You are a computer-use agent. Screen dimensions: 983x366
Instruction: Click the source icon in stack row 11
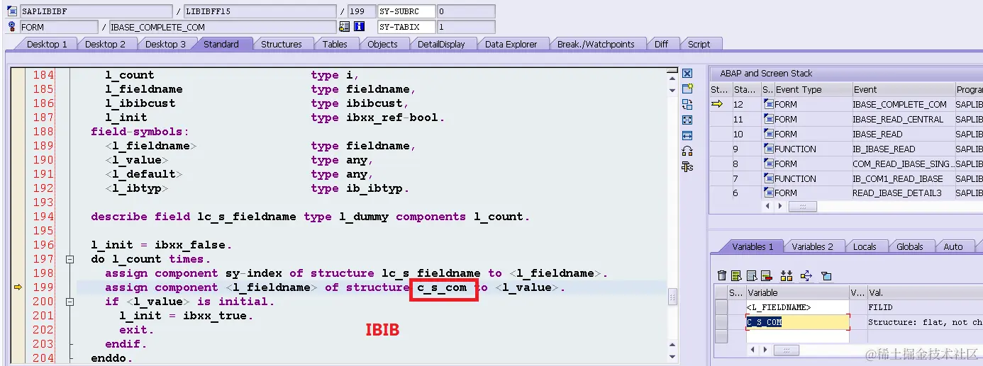coord(768,119)
